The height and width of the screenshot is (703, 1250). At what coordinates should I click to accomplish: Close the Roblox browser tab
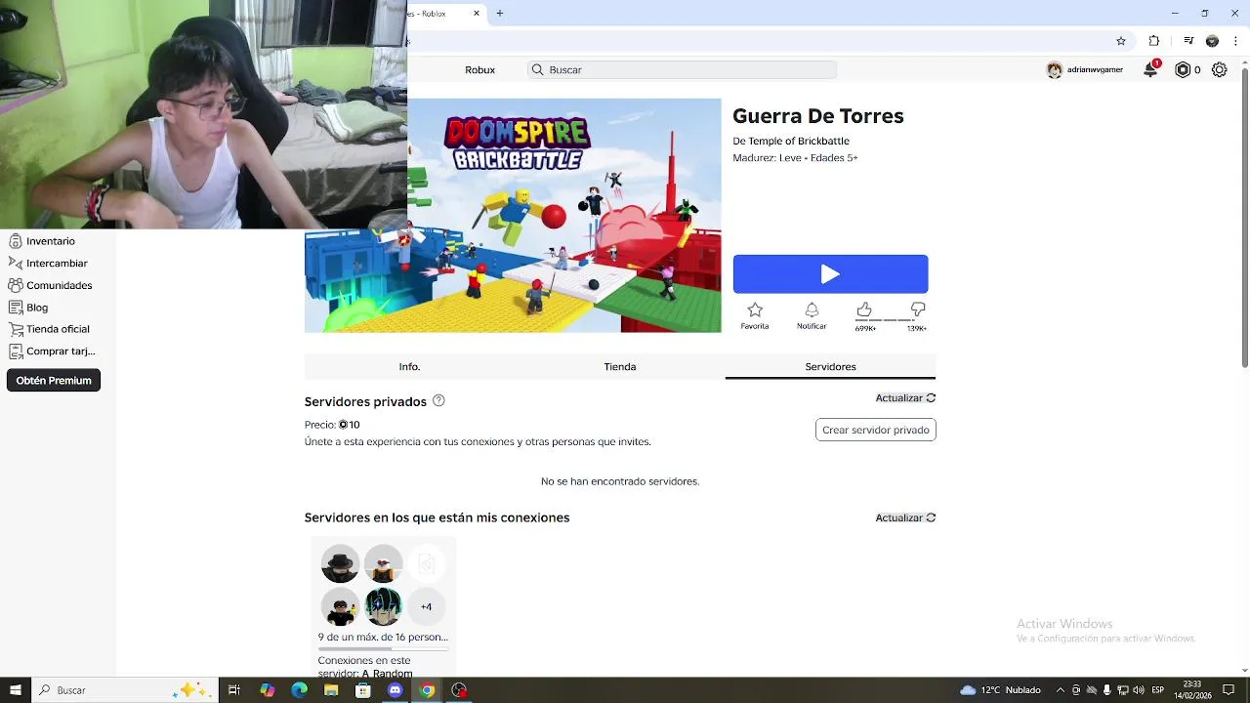(x=477, y=13)
